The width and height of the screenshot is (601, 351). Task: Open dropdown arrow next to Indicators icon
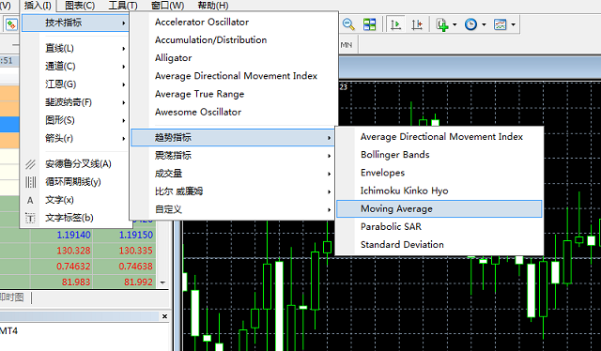pyautogui.click(x=455, y=25)
